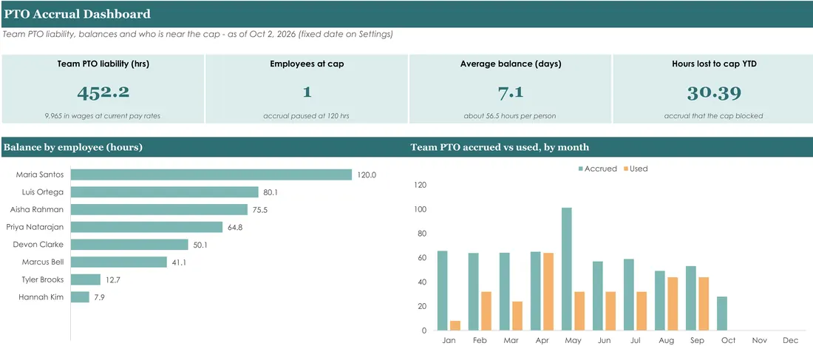Click the 120.0 data label
The width and height of the screenshot is (813, 346).
click(x=367, y=175)
